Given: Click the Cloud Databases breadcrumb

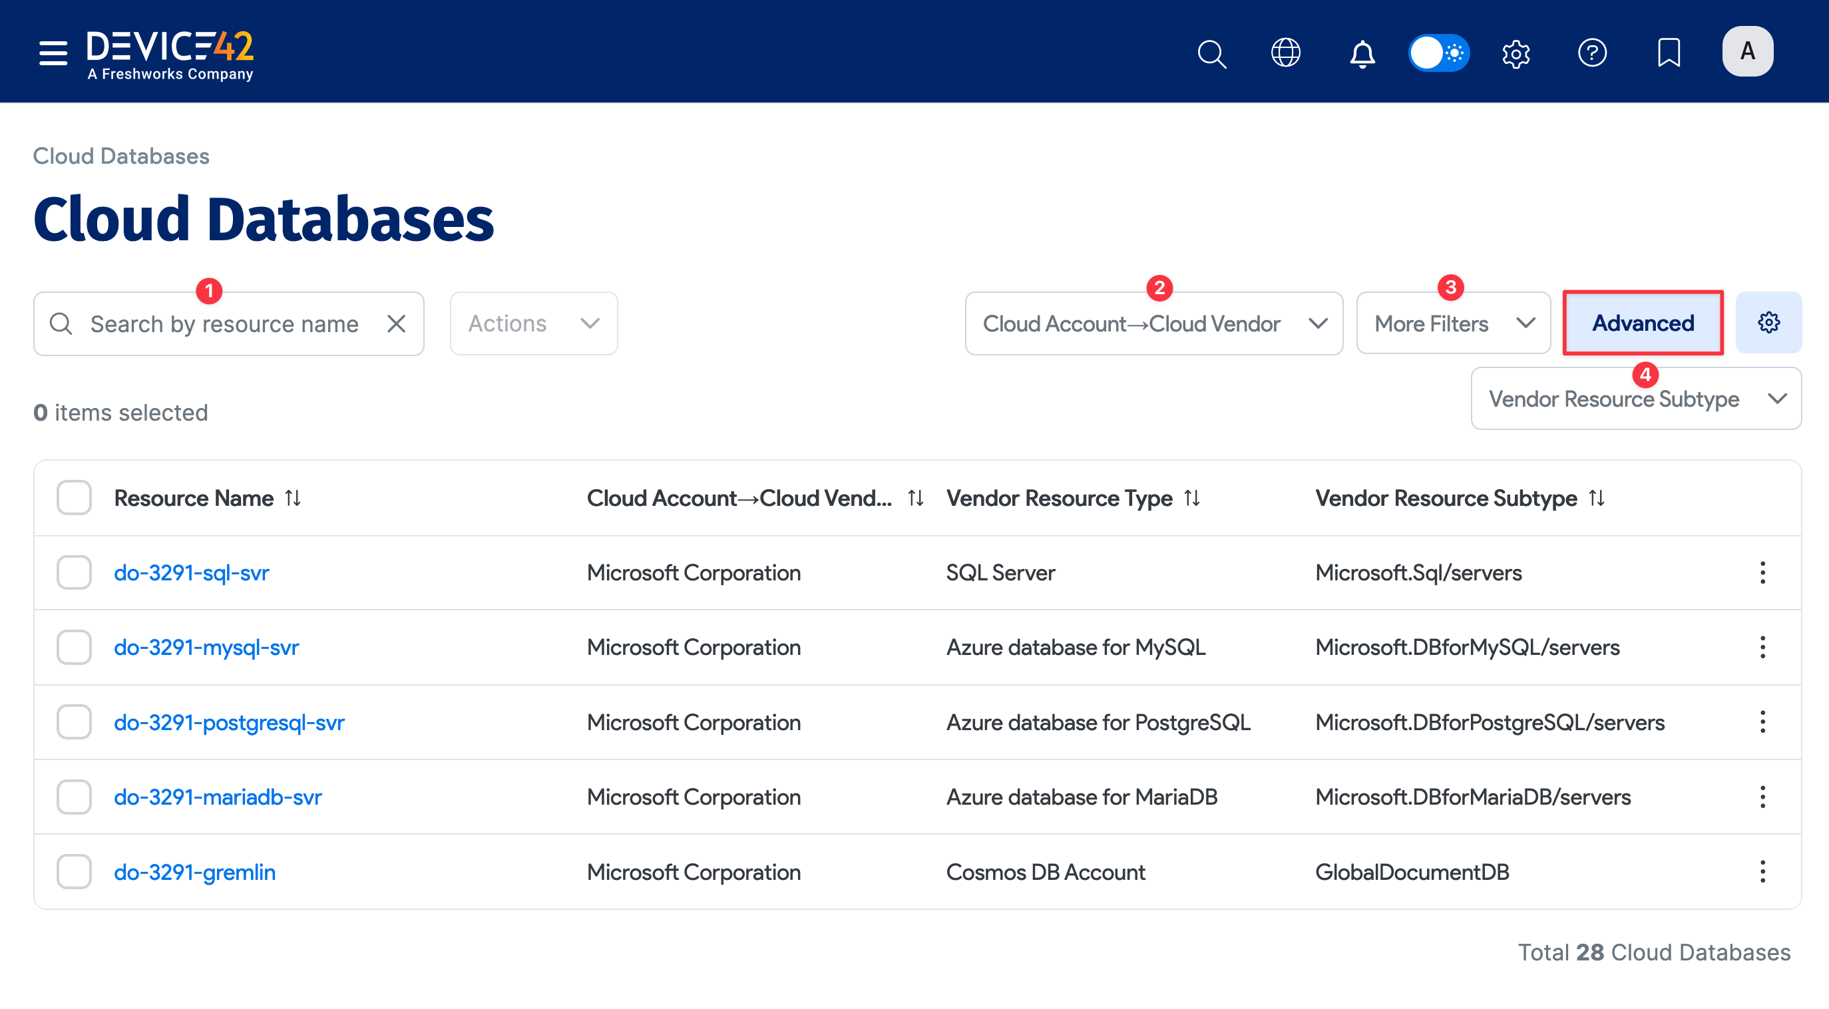Looking at the screenshot, I should tap(120, 156).
